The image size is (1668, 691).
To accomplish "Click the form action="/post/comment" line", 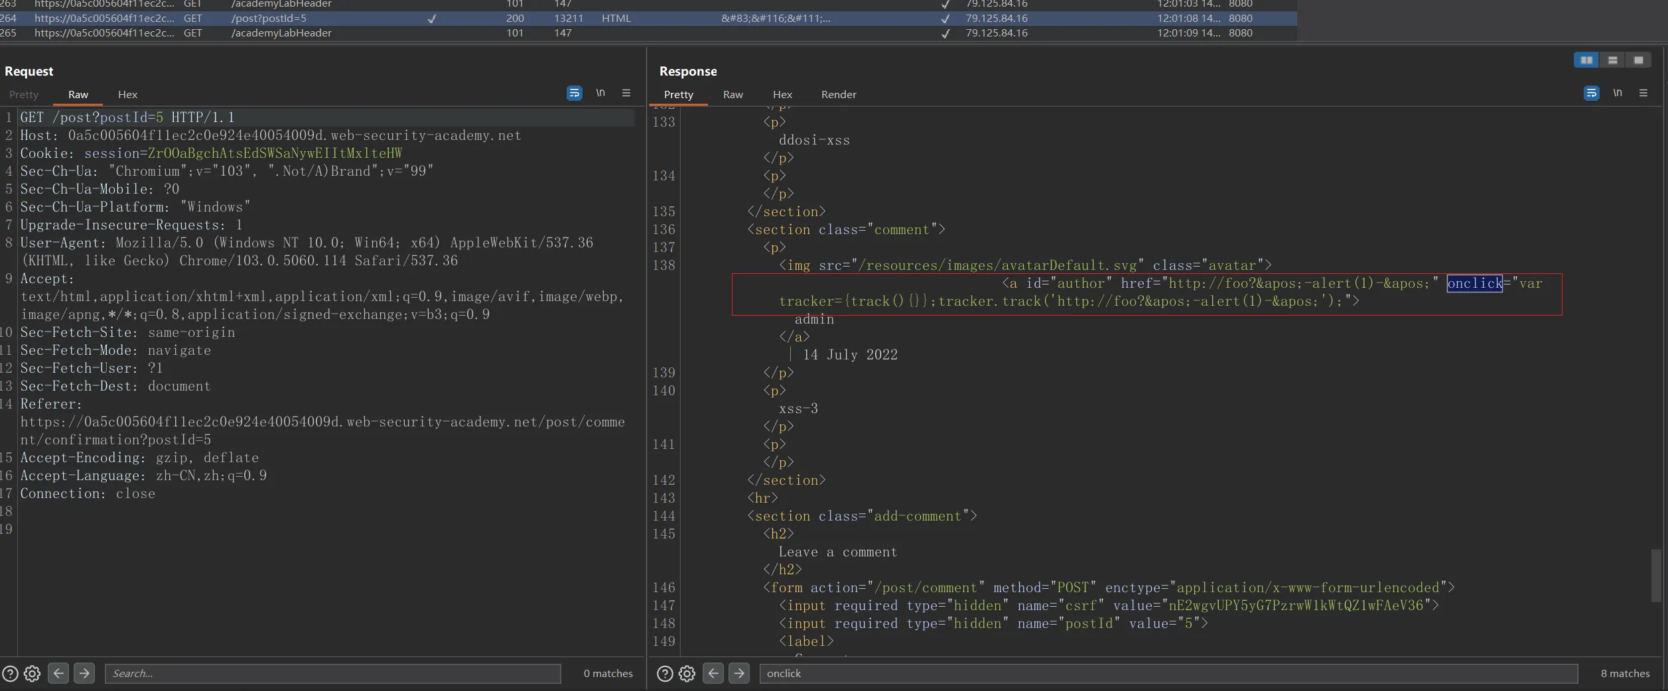I will 1109,588.
